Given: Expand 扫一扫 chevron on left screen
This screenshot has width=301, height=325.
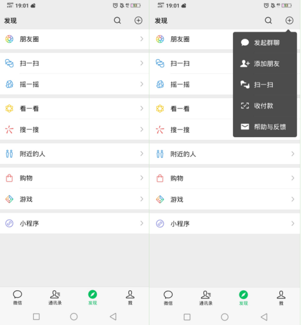Looking at the screenshot, I should [142, 63].
